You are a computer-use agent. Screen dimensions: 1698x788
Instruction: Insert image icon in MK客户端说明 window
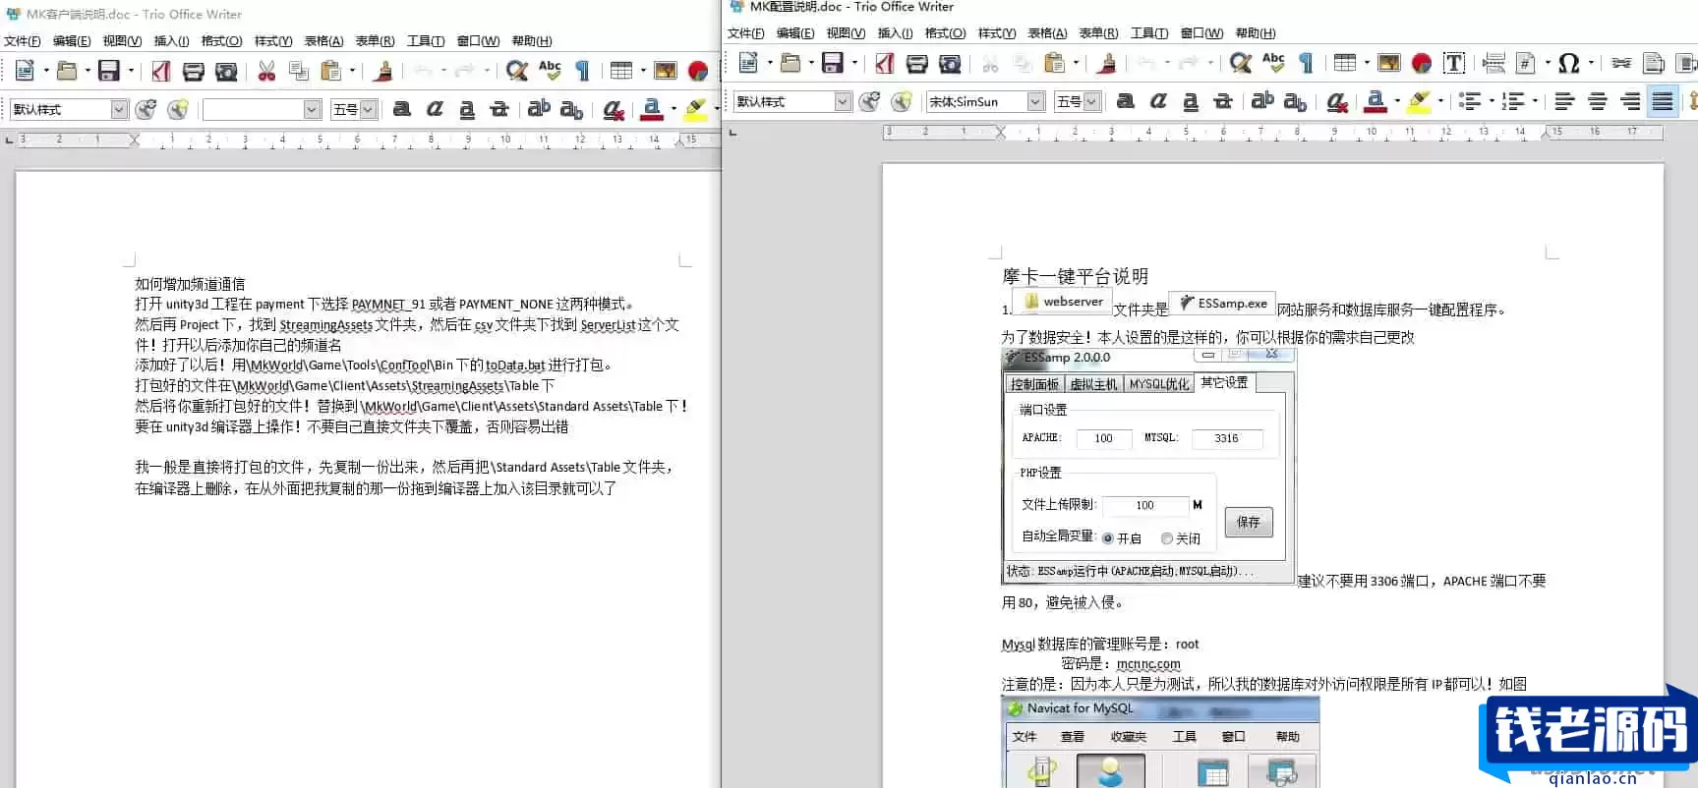[x=666, y=71]
